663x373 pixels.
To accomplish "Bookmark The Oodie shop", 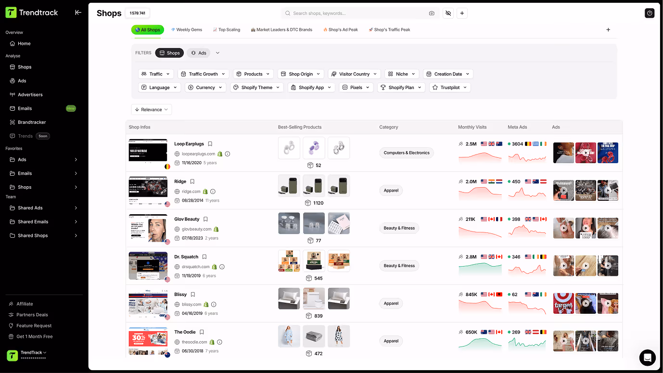I will tap(202, 332).
